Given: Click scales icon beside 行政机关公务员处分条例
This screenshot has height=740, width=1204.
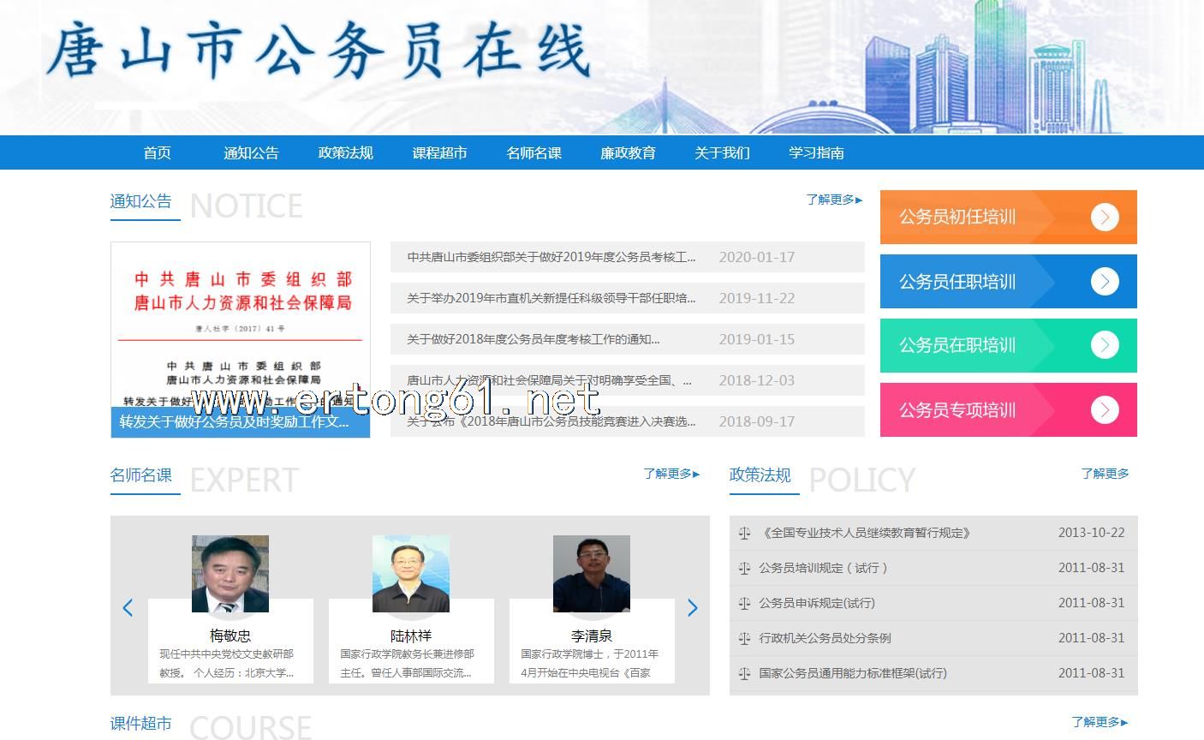Looking at the screenshot, I should [x=744, y=638].
